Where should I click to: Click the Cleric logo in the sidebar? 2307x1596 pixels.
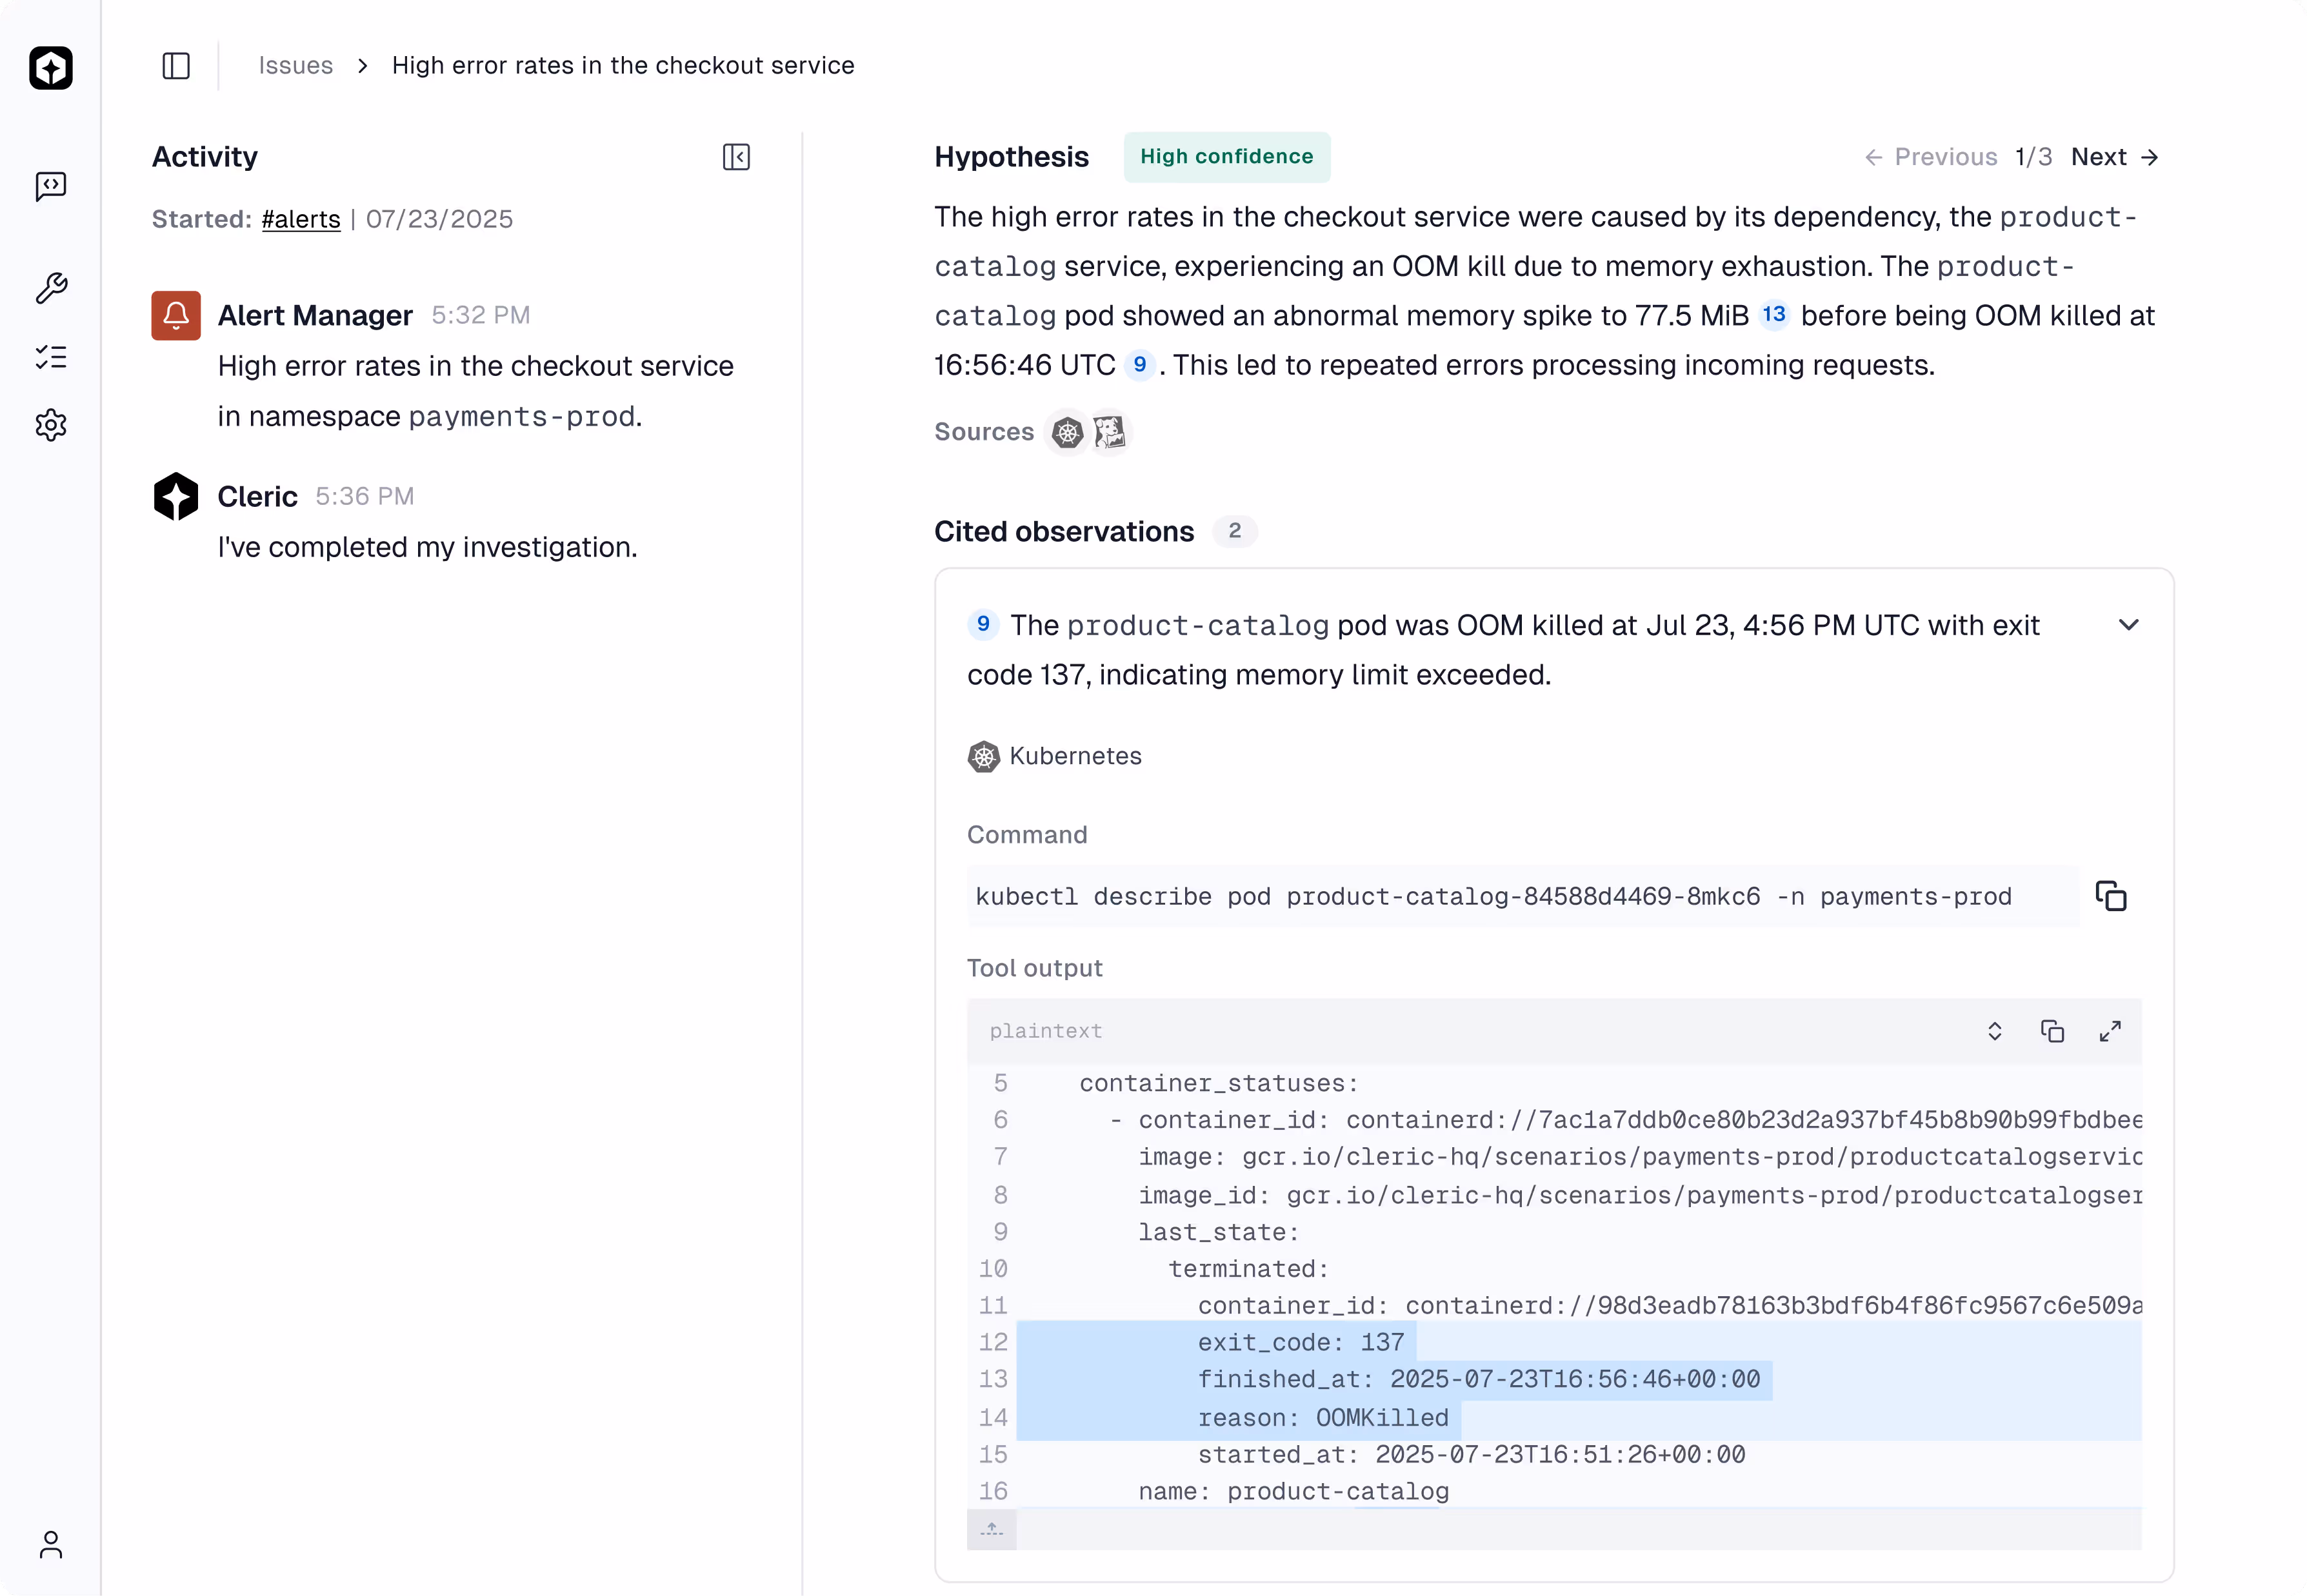tap(50, 68)
